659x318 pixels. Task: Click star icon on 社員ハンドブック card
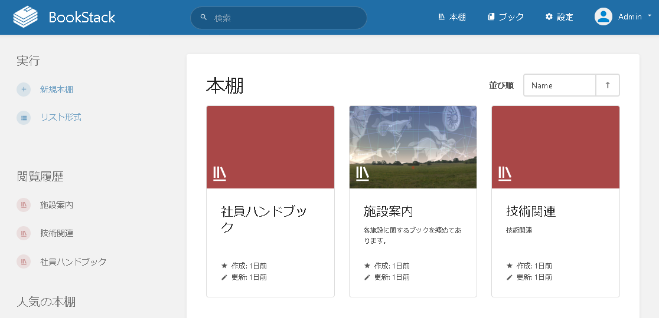tap(224, 266)
